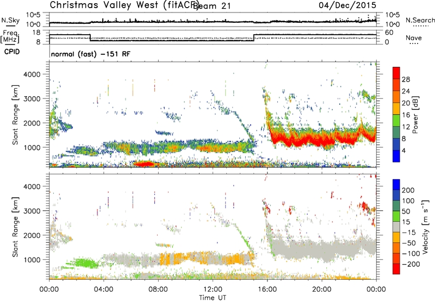Click the '28' power colorbar tick value

pos(406,79)
